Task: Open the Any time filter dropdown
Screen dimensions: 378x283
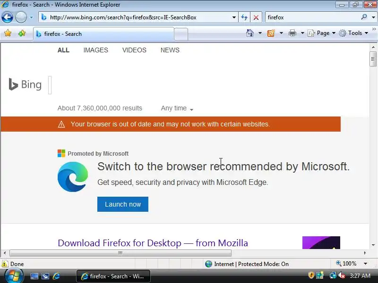Action: 177,108
